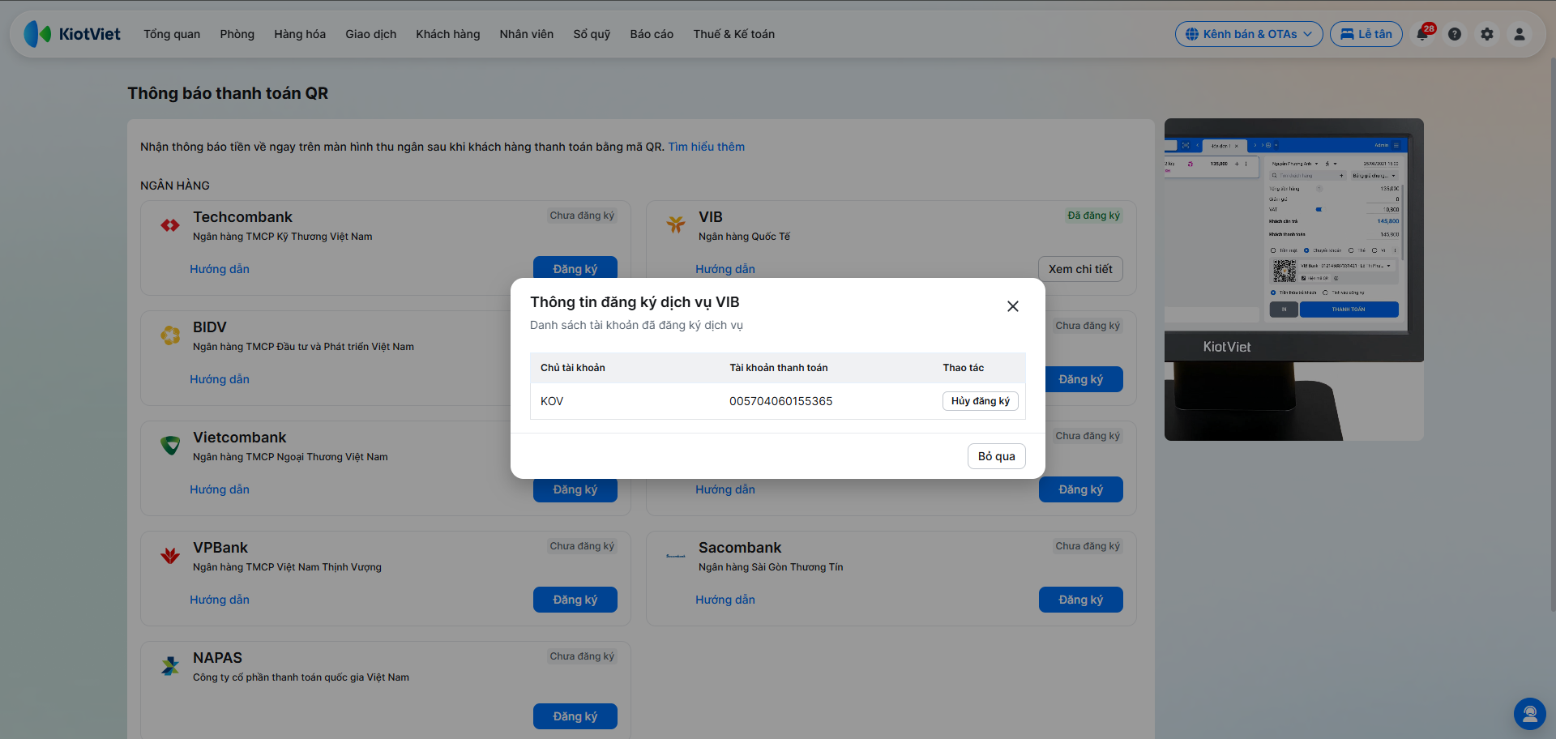Click the Vietcombank logo icon
Viewport: 1556px width, 739px height.
[170, 445]
